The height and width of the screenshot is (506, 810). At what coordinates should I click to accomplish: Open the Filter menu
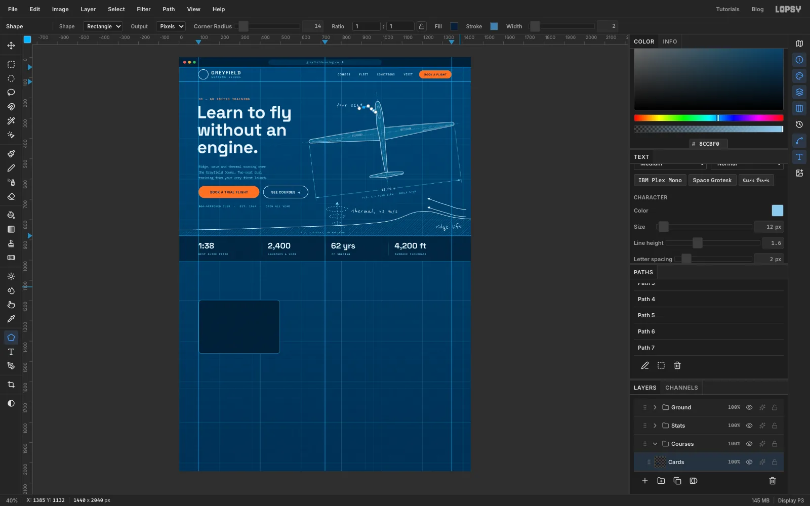(x=144, y=9)
